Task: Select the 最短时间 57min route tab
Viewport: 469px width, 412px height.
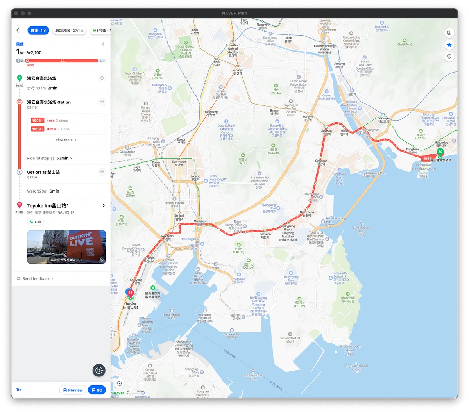Action: coord(69,30)
